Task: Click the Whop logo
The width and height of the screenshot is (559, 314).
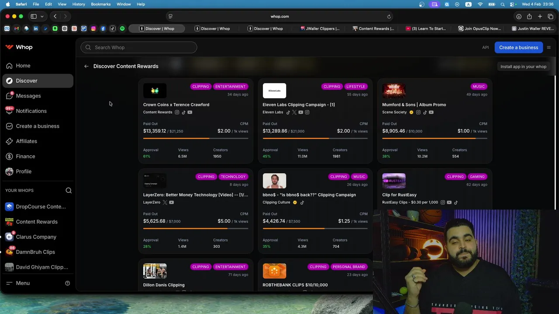Action: 19,47
